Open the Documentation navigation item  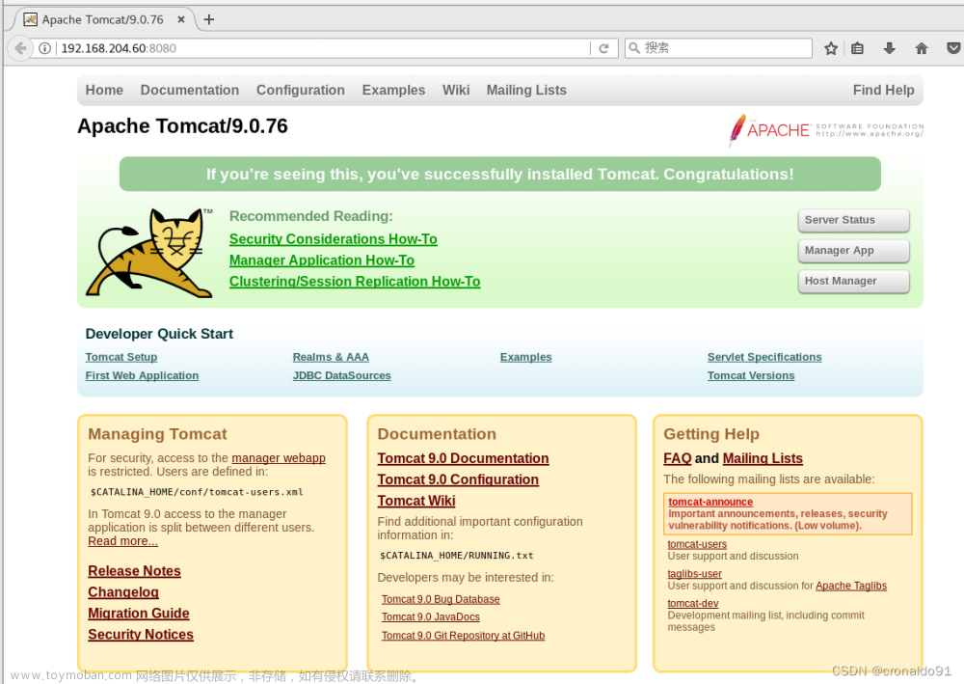[189, 91]
